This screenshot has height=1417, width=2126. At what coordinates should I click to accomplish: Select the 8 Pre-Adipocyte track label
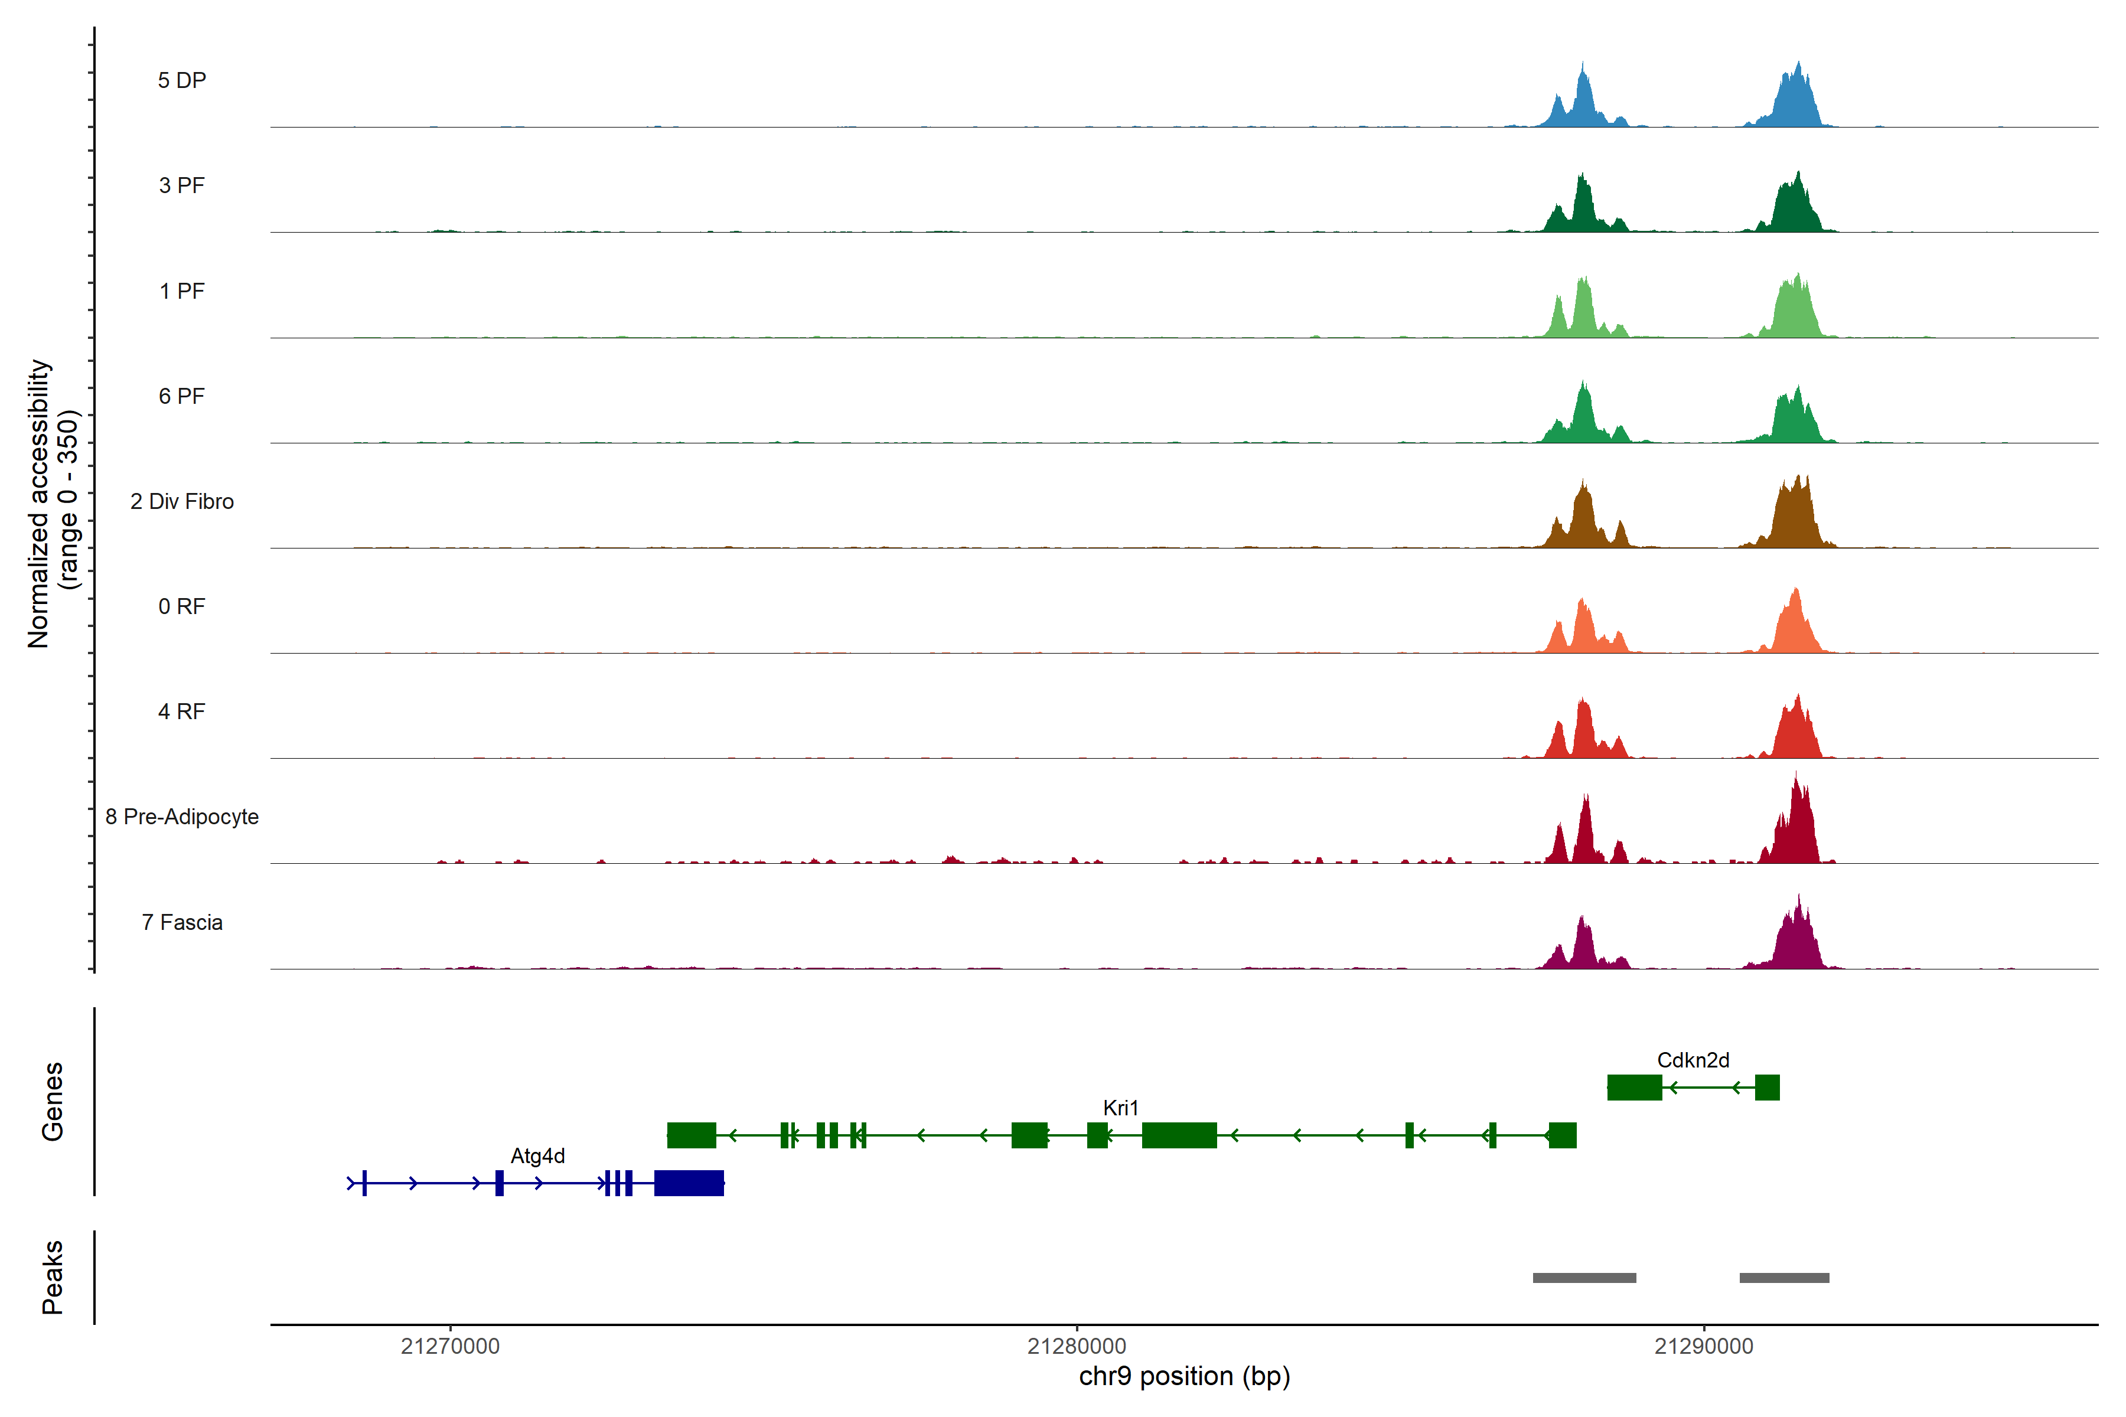[x=182, y=817]
